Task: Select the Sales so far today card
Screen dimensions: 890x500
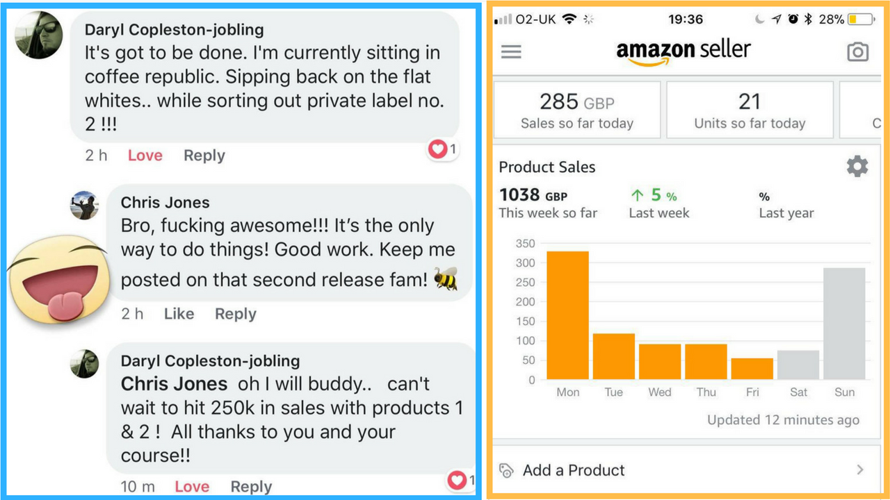Action: pyautogui.click(x=577, y=110)
